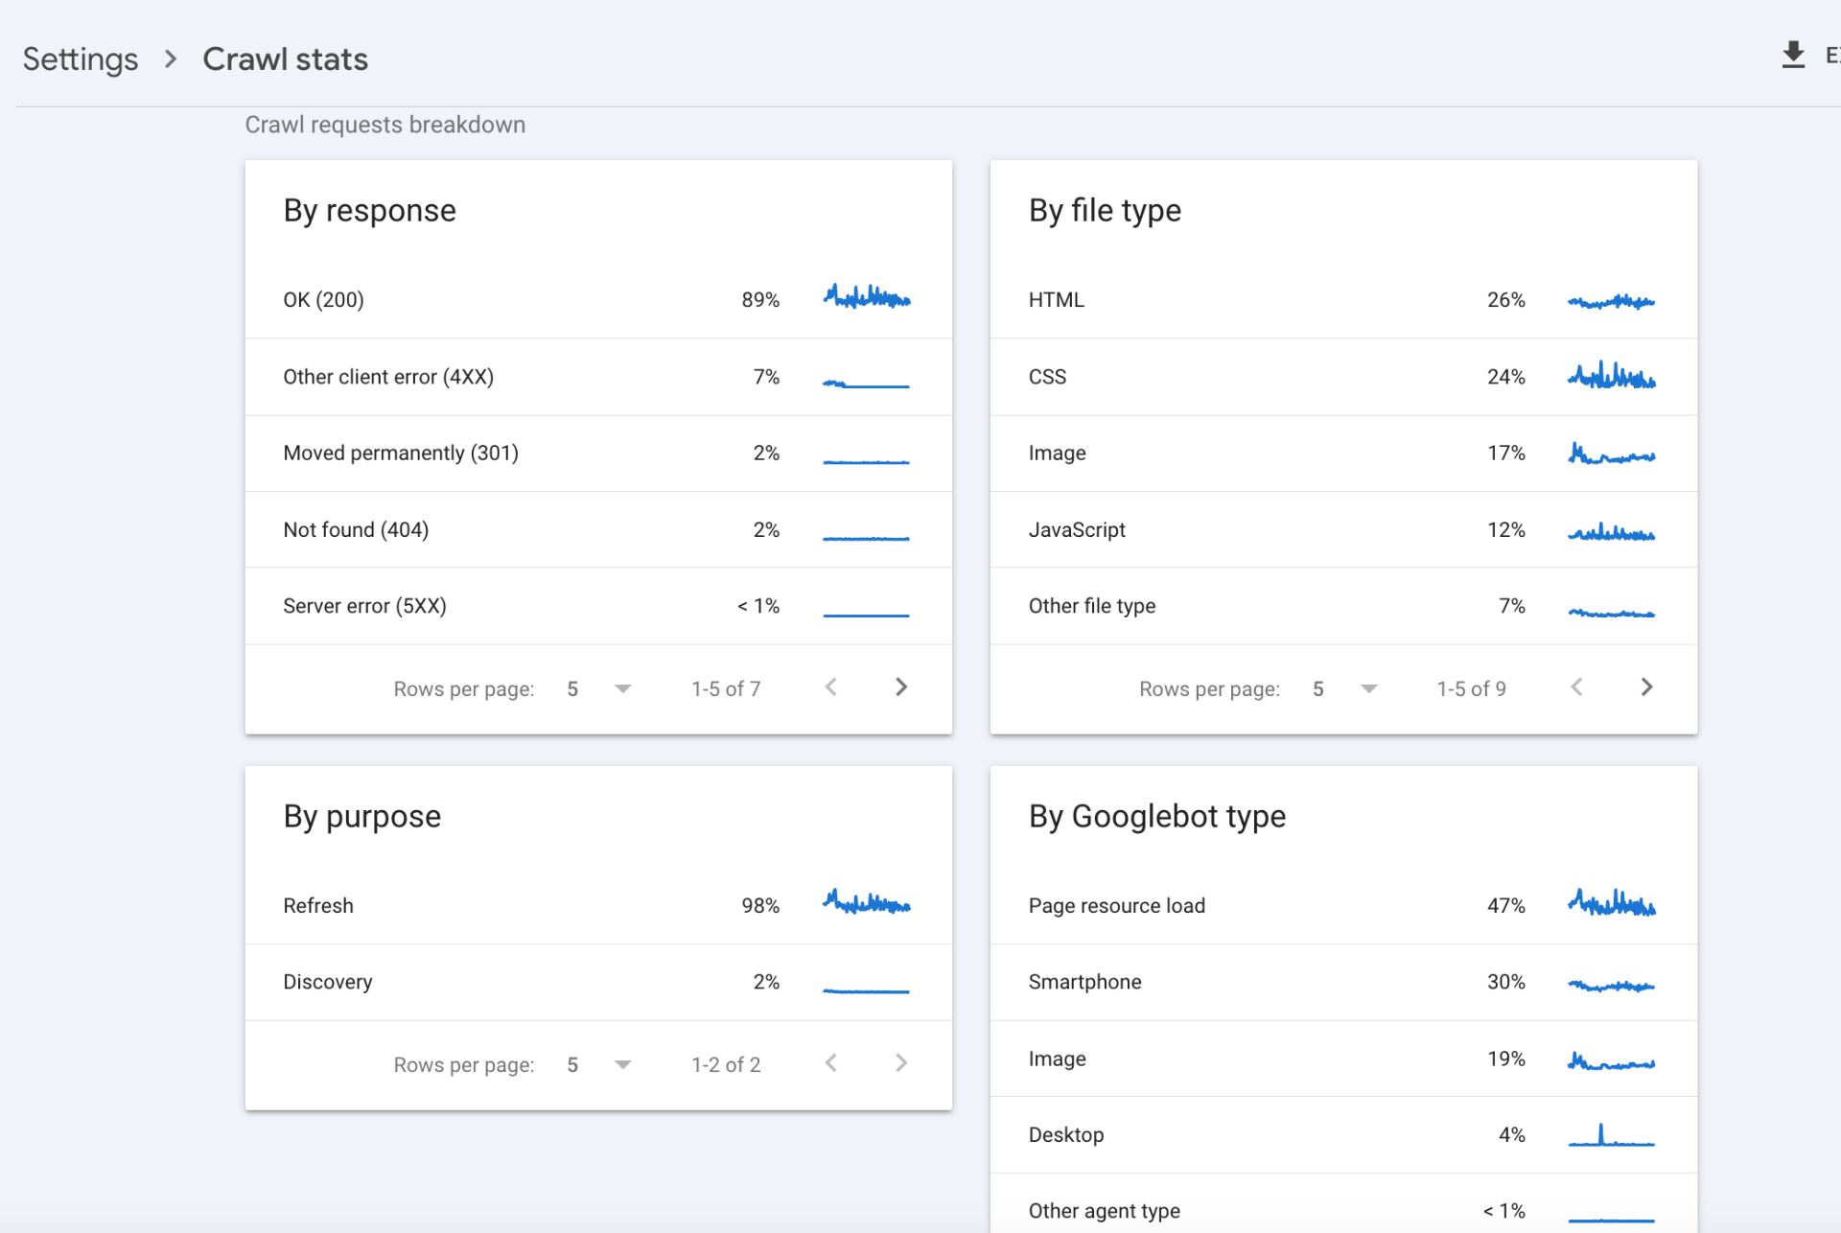Go to previous page in By response
Image resolution: width=1841 pixels, height=1233 pixels.
click(831, 687)
